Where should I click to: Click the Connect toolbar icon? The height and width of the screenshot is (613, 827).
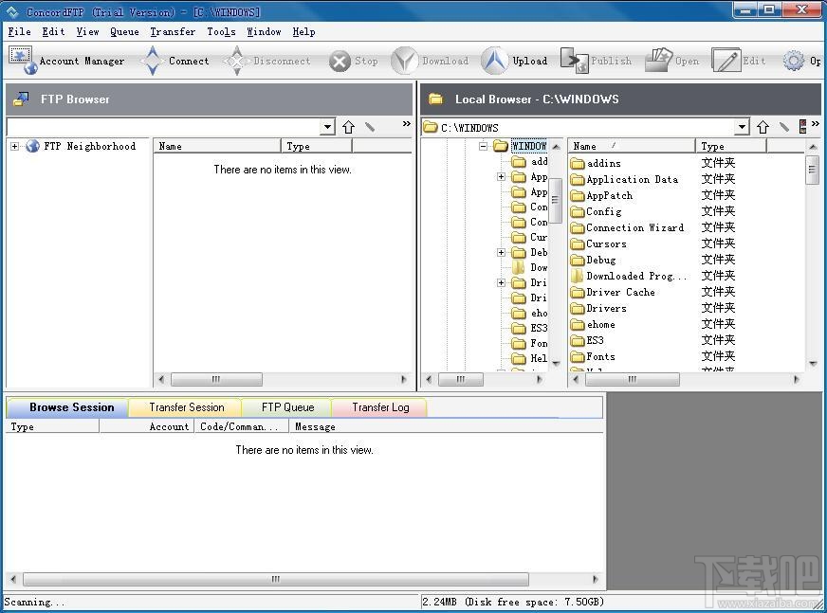point(153,61)
